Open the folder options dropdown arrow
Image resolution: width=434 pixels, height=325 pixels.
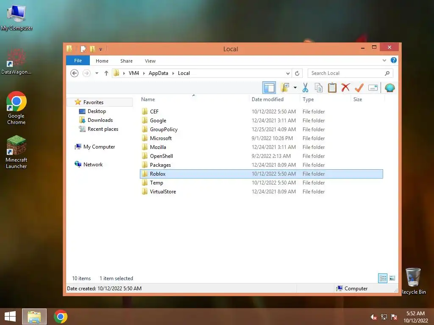click(295, 88)
